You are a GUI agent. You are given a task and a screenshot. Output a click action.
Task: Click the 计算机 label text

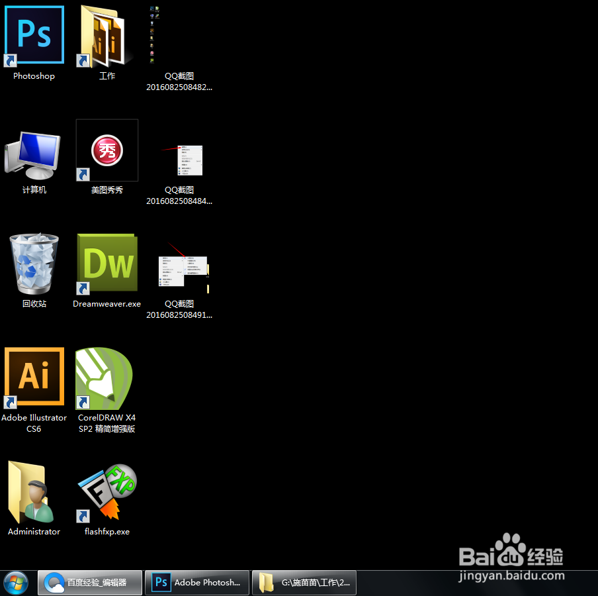tap(34, 190)
